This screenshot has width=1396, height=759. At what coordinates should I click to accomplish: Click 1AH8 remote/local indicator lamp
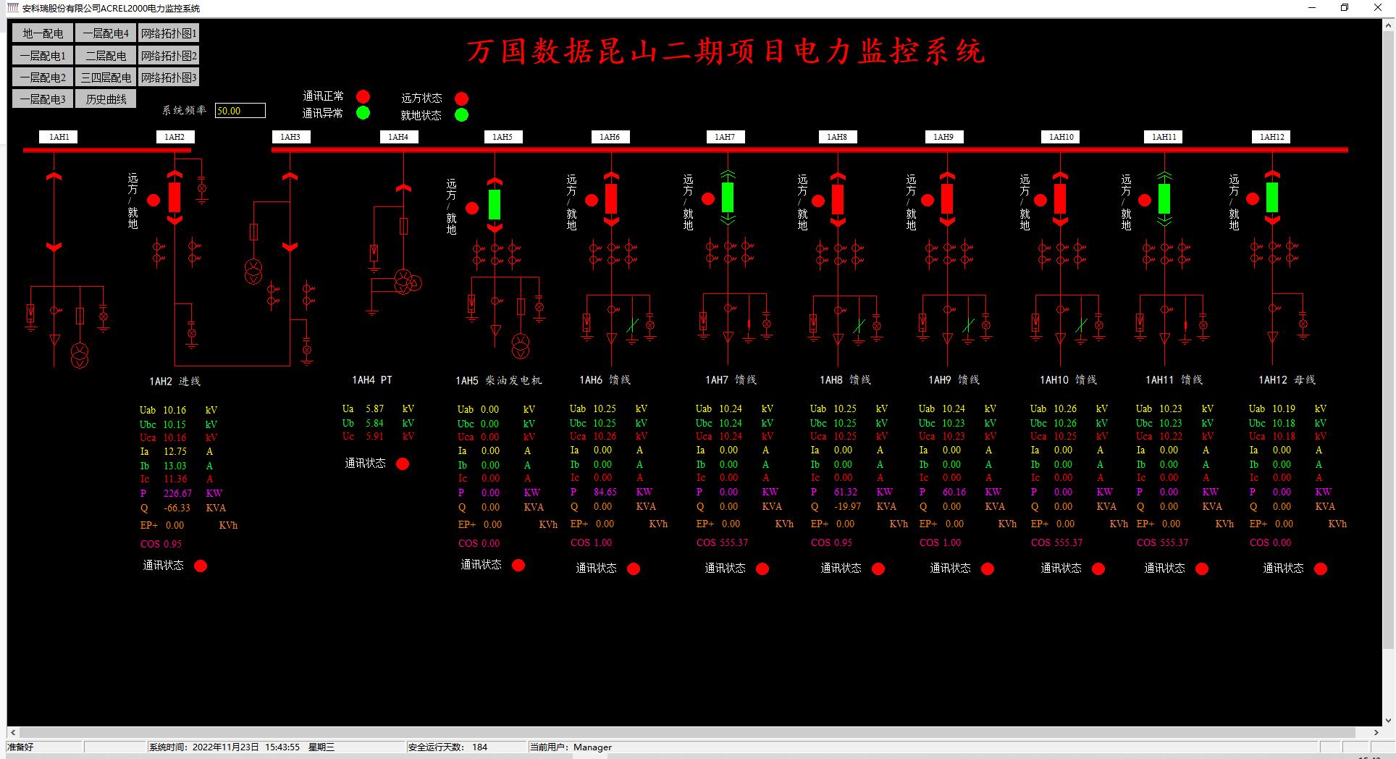click(x=818, y=201)
